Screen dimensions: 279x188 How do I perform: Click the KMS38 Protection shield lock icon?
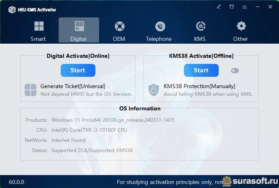coord(154,90)
